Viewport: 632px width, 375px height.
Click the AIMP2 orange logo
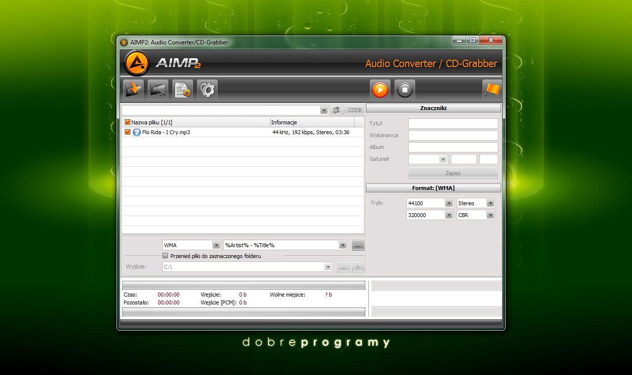click(136, 63)
